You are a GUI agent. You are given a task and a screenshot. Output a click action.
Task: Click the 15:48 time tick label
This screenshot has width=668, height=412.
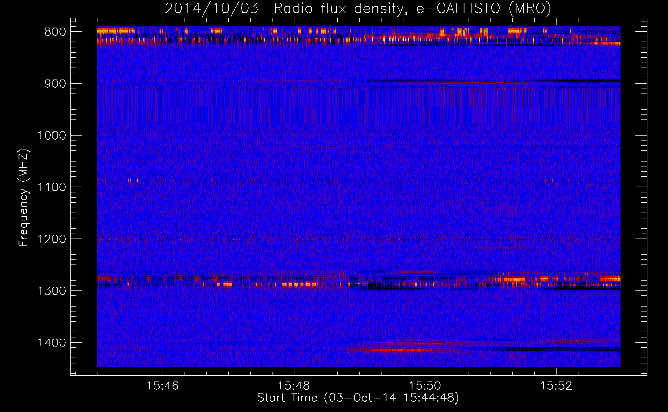click(294, 386)
